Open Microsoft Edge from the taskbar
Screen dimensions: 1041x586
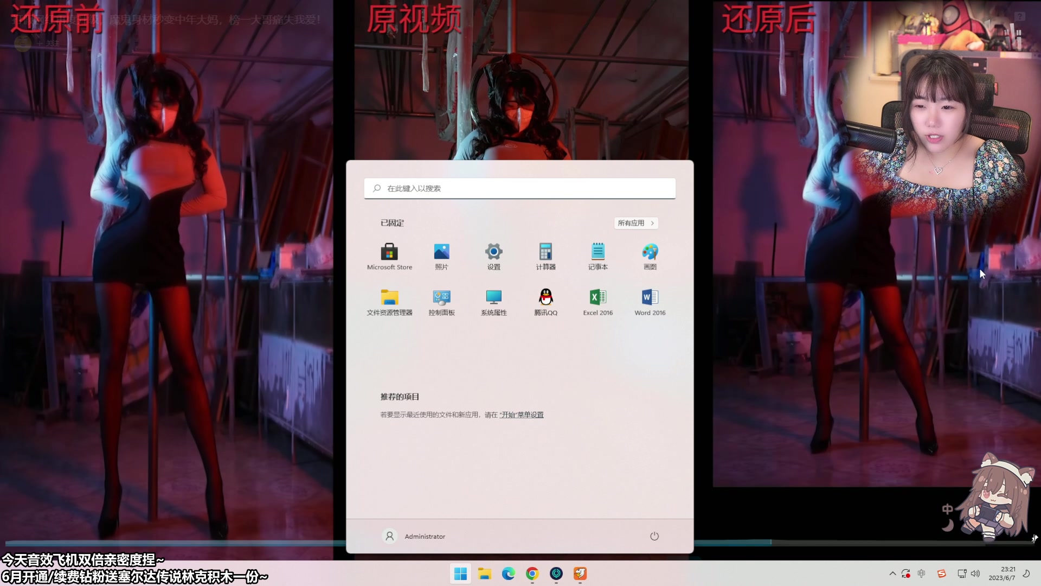pyautogui.click(x=508, y=574)
